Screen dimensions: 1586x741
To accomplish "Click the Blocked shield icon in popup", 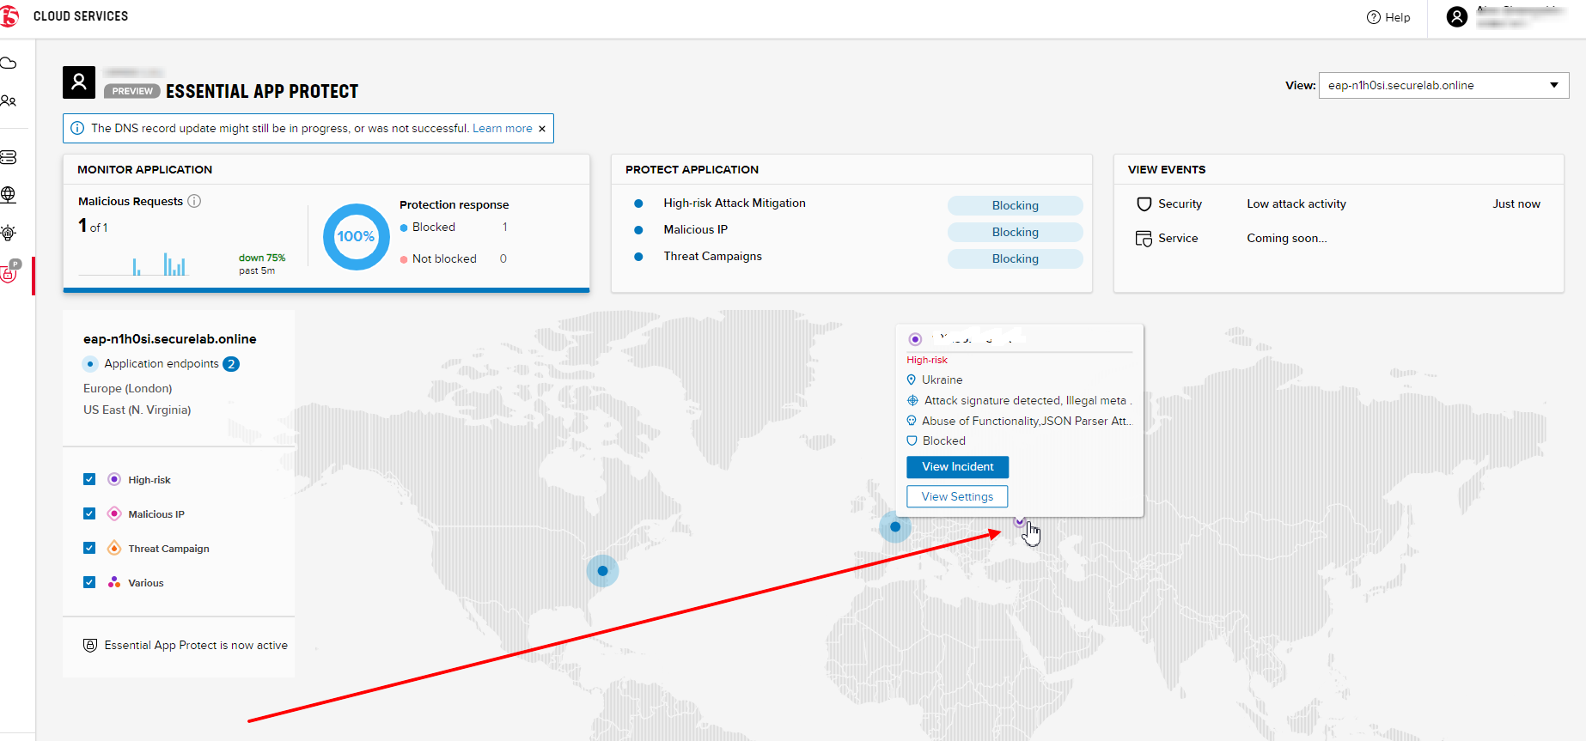I will [912, 440].
